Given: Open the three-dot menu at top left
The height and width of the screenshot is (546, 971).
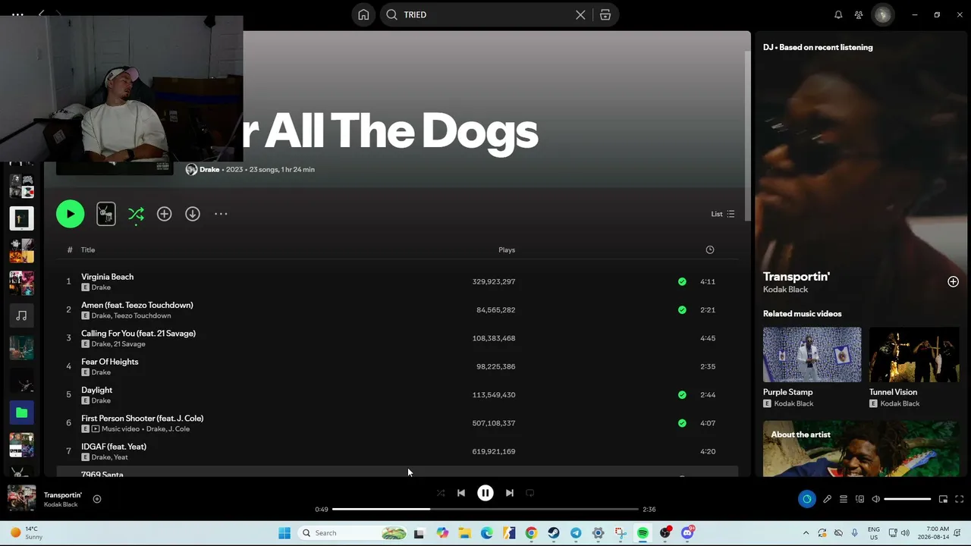Looking at the screenshot, I should point(17,14).
